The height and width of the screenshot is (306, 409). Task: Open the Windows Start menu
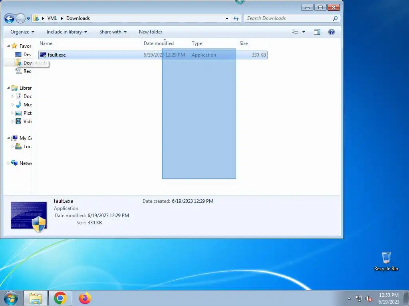point(11,298)
